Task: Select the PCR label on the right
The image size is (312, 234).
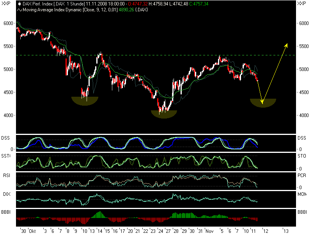Action: click(x=302, y=175)
